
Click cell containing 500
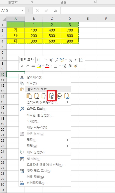52,36
